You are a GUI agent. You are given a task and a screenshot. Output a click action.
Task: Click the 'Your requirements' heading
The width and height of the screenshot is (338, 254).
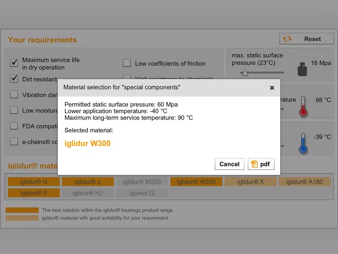tap(42, 40)
